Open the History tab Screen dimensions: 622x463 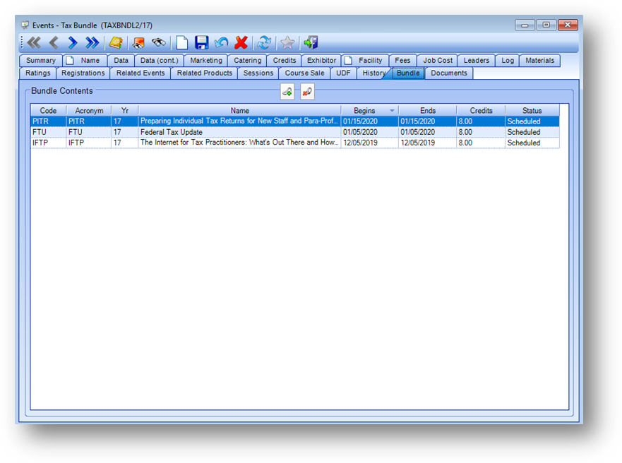373,73
